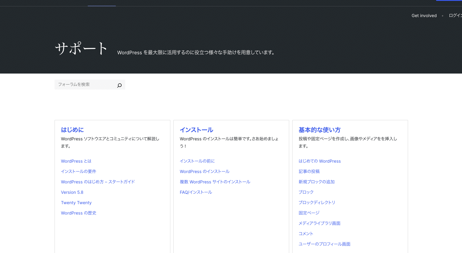The width and height of the screenshot is (462, 253).
Task: Click the search magnifier icon
Action: tap(119, 85)
